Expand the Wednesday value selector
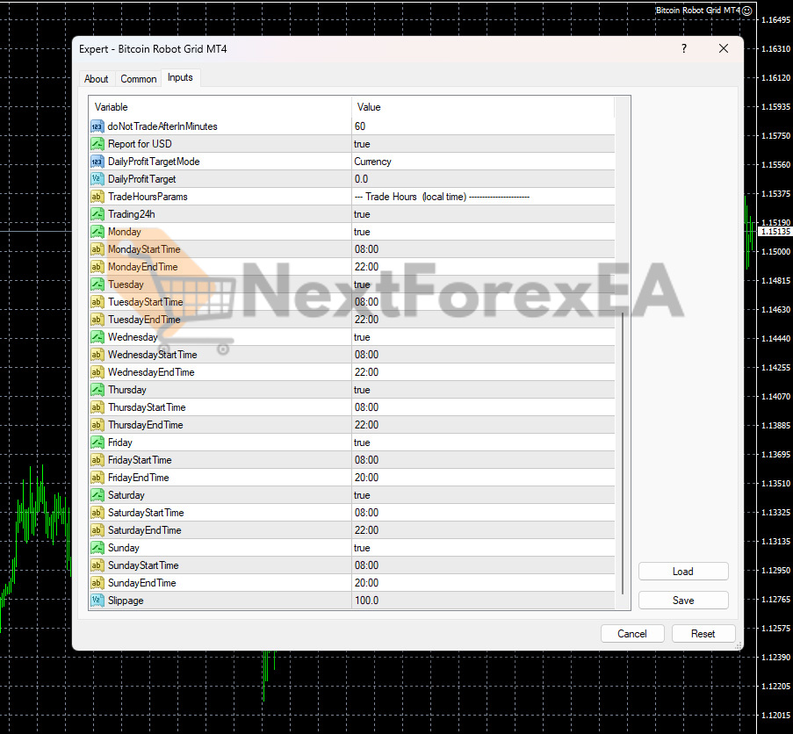 481,337
